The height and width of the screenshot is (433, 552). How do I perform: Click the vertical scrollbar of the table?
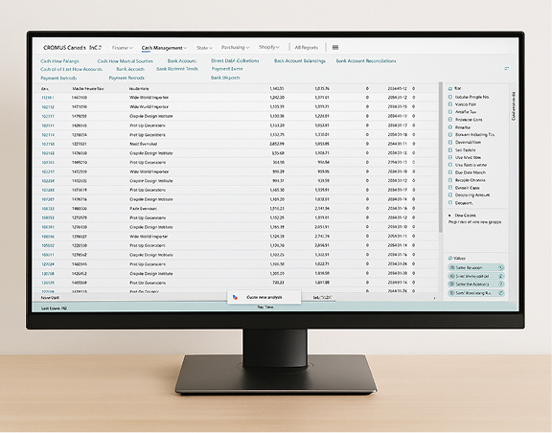click(441, 157)
